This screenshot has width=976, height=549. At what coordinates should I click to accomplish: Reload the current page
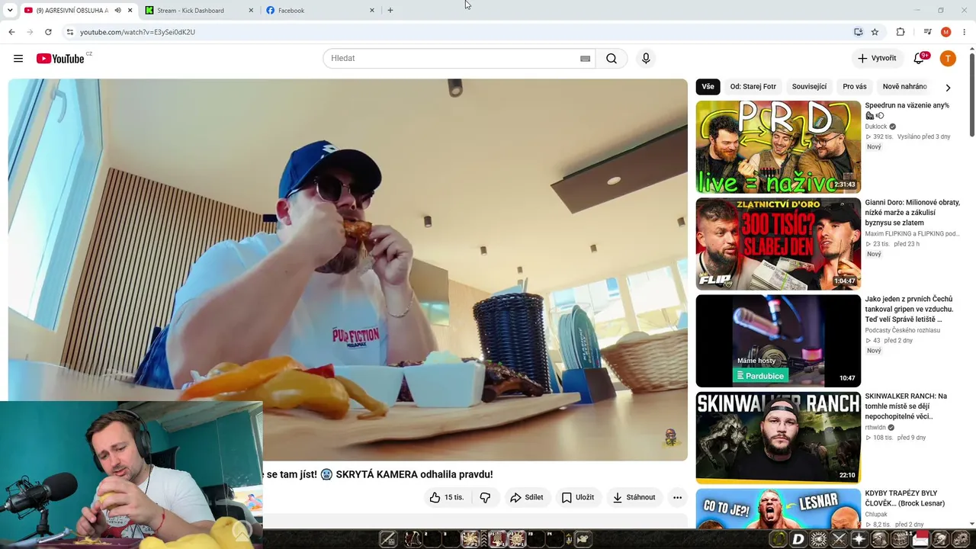48,32
